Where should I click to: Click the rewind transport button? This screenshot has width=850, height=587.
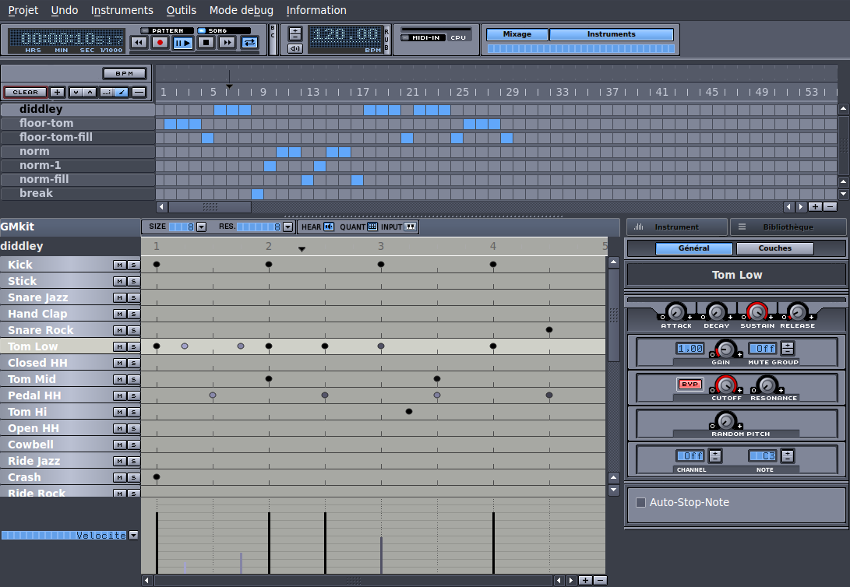139,43
